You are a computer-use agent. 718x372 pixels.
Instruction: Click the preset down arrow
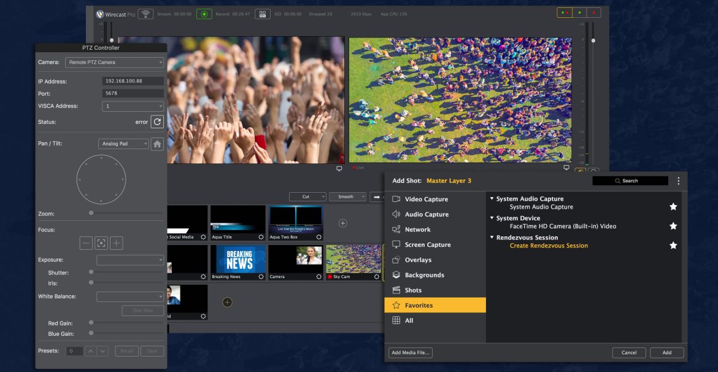click(102, 351)
